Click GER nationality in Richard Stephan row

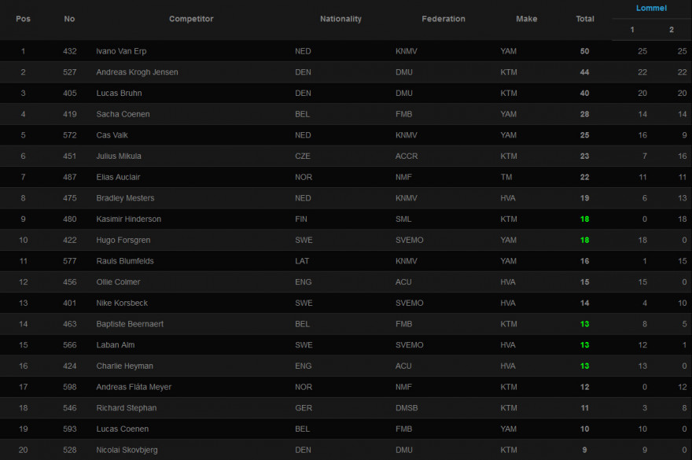(x=304, y=407)
